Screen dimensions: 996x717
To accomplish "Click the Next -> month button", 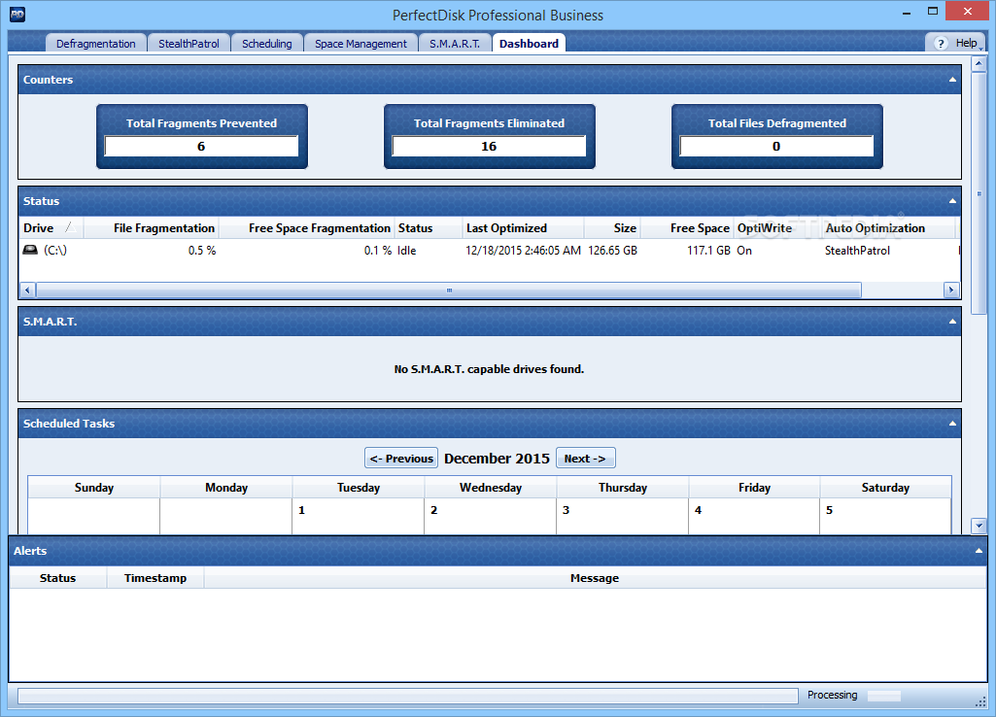I will click(585, 458).
